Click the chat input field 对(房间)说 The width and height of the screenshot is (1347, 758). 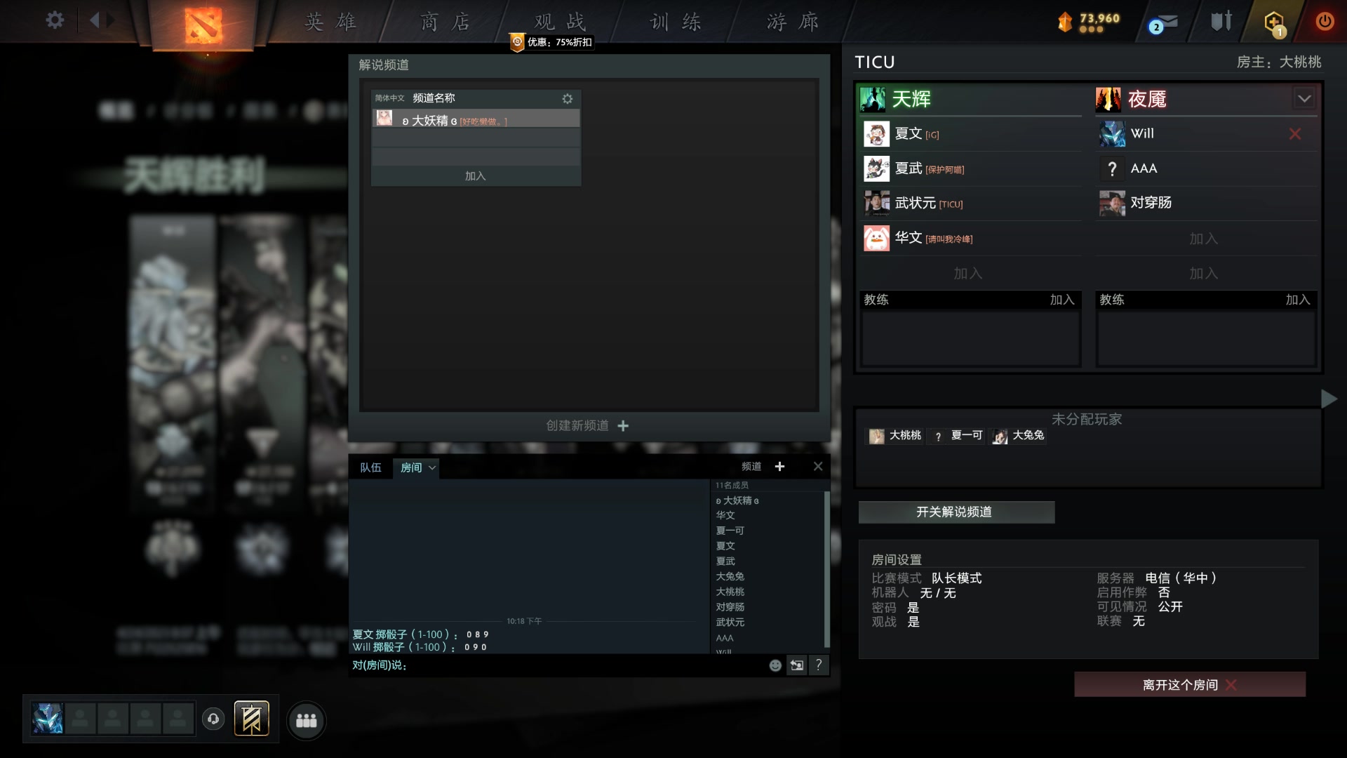[x=558, y=665]
